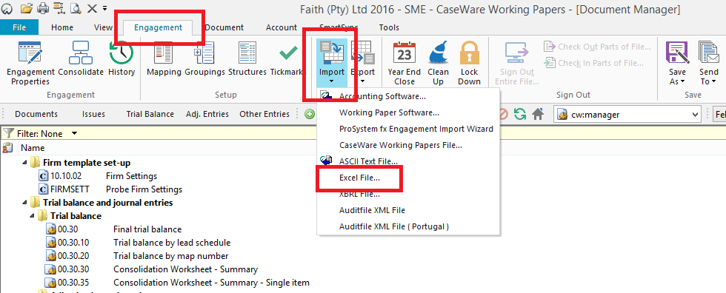Open Engagement Properties icon

(30, 53)
